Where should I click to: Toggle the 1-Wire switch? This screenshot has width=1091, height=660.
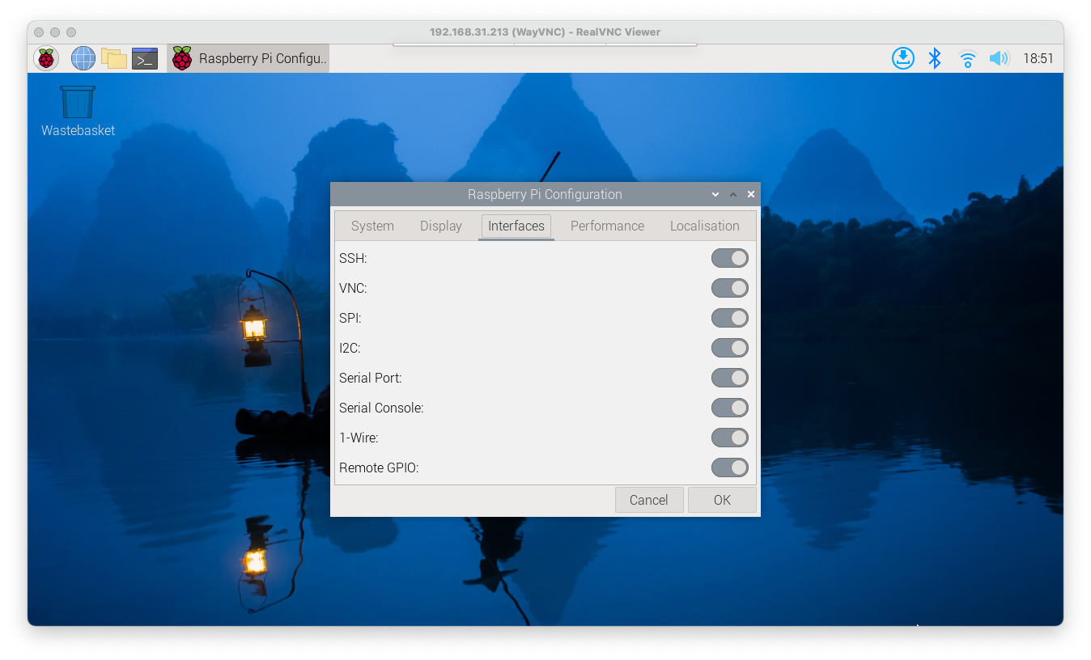coord(730,438)
